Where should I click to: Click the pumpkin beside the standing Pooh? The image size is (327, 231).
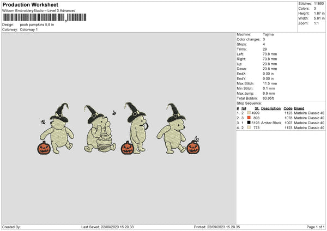127,148
